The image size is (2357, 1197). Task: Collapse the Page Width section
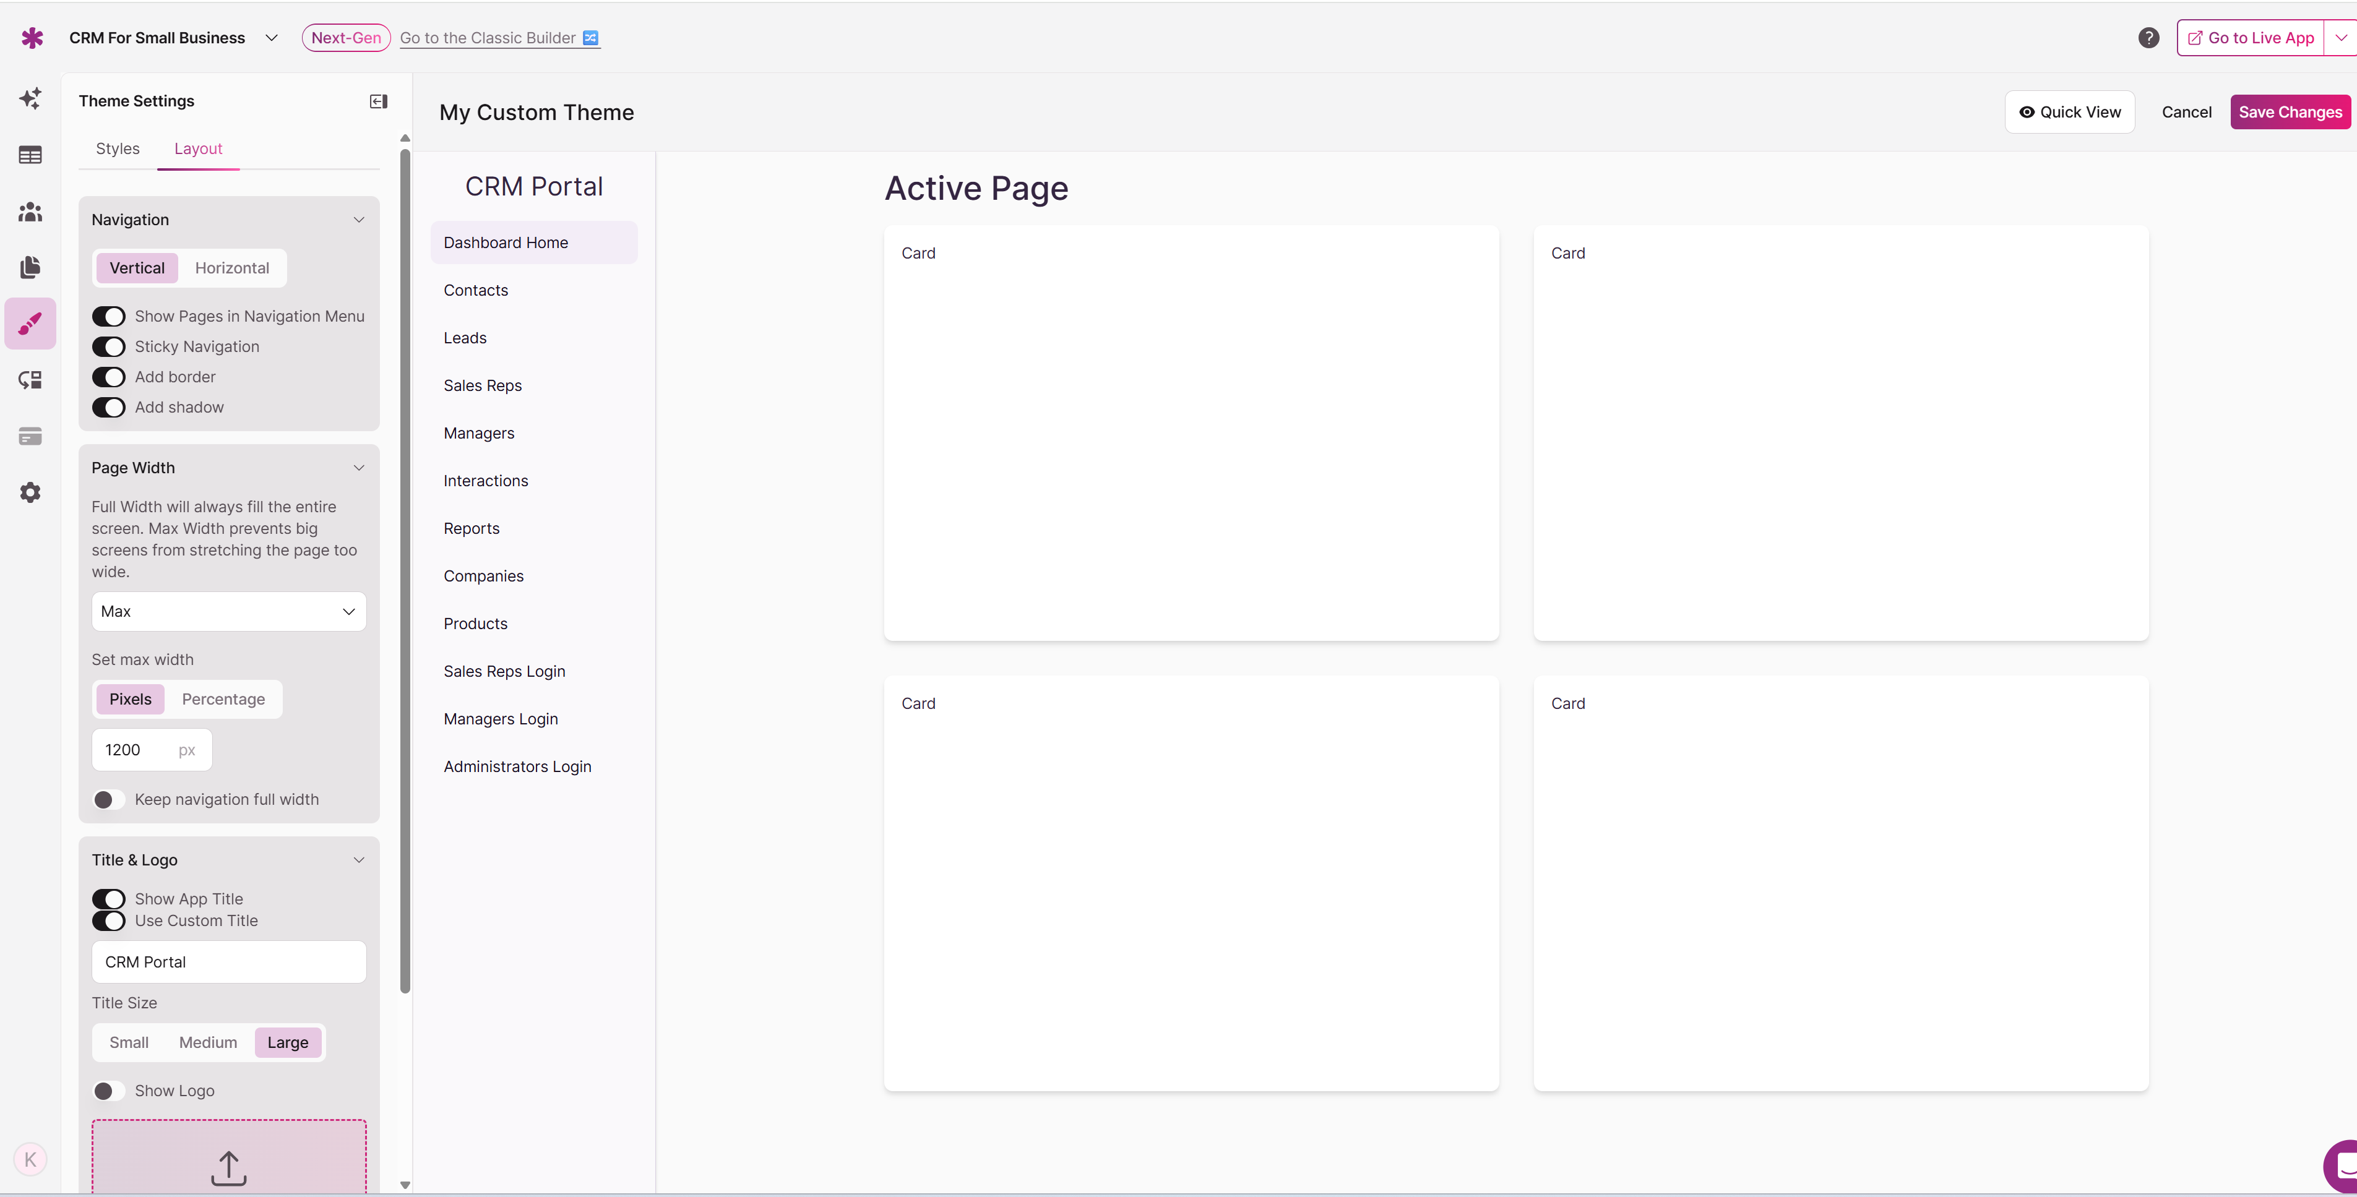pyautogui.click(x=359, y=467)
